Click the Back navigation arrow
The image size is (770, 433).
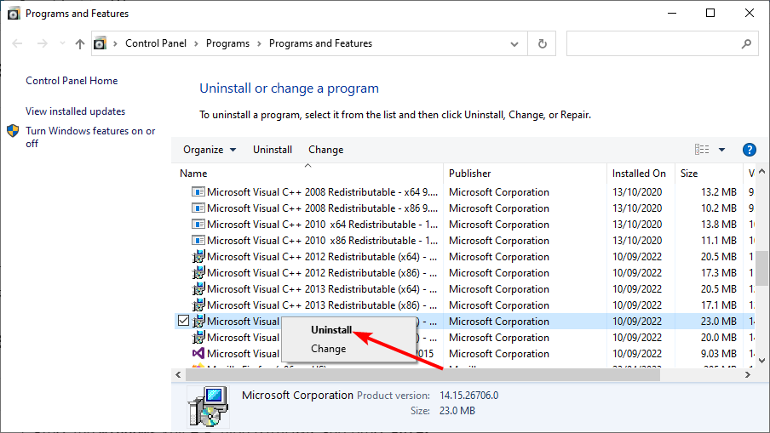click(x=17, y=43)
